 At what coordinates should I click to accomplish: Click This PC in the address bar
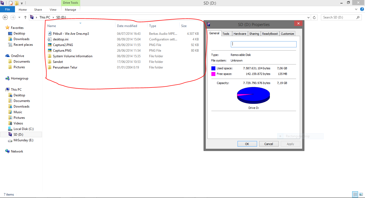[x=45, y=17]
